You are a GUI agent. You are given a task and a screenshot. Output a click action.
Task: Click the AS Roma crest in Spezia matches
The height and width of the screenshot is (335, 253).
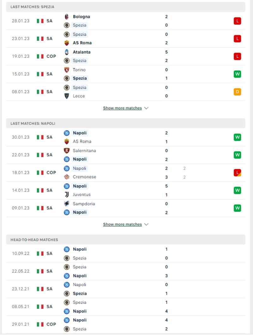pyautogui.click(x=66, y=43)
